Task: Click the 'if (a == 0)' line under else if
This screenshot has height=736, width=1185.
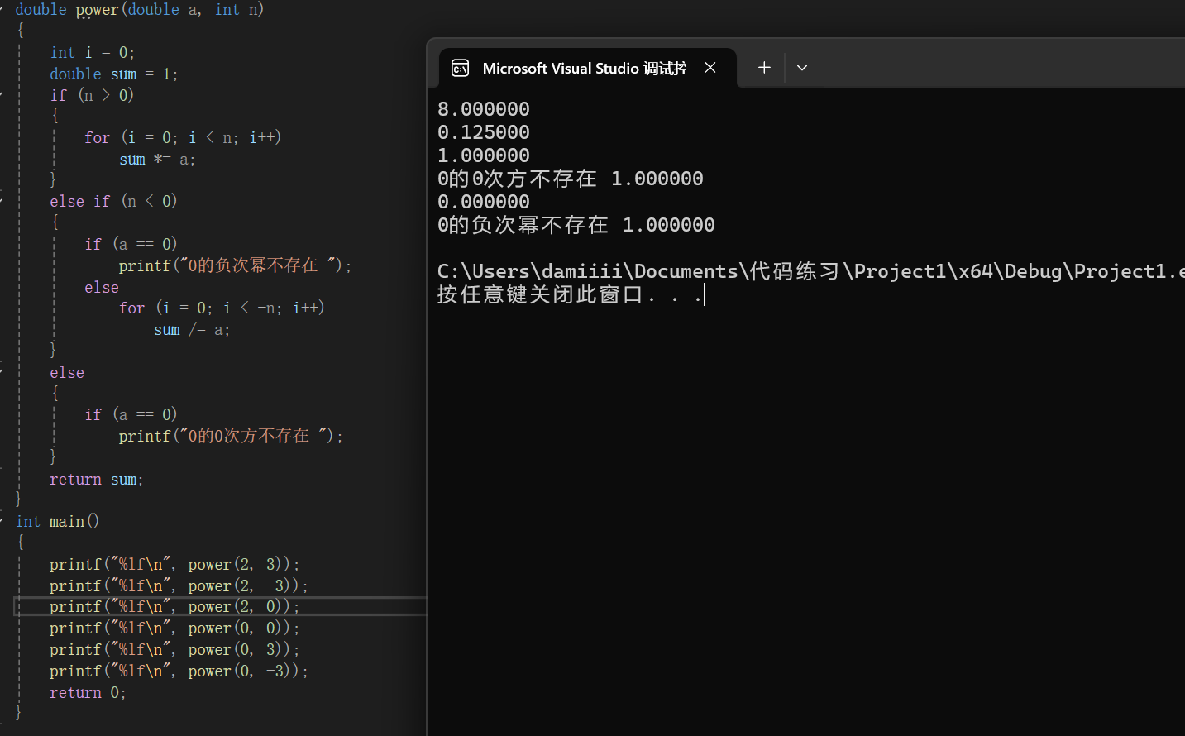Action: coord(131,244)
